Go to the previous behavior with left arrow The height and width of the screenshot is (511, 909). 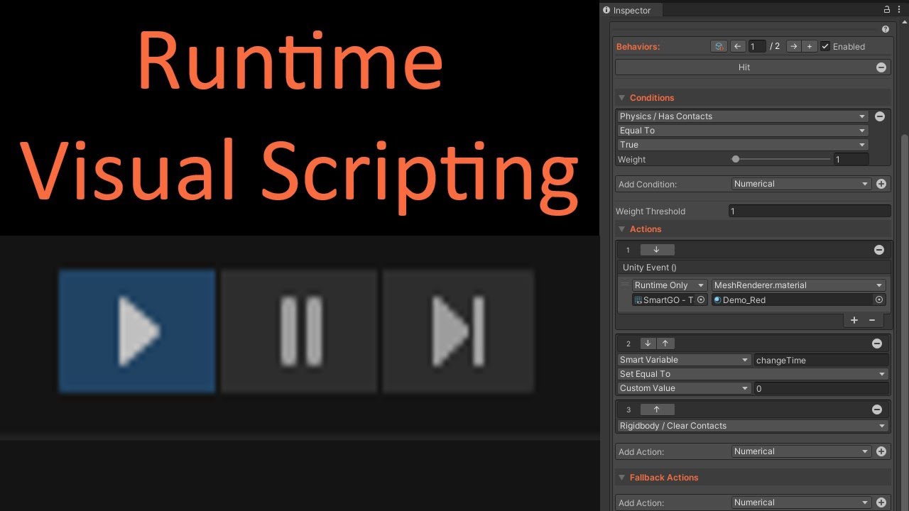(737, 46)
